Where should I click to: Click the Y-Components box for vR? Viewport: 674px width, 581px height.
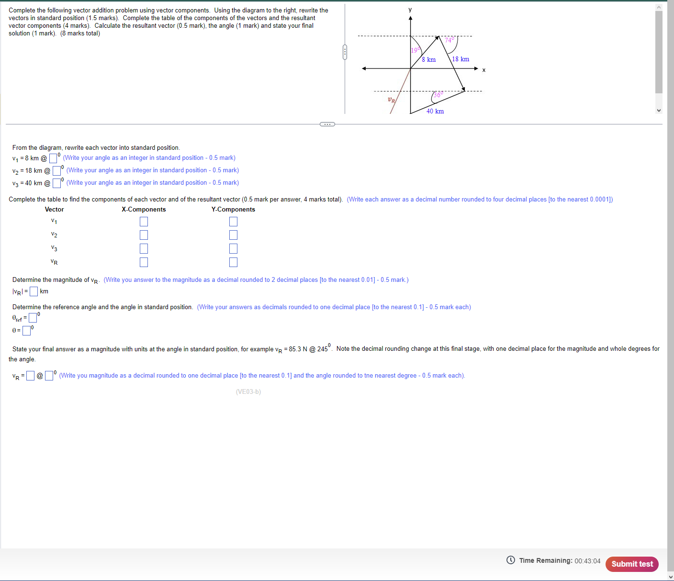(x=233, y=262)
